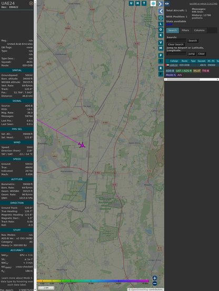
Task: Click the SIGNAL section header
Action: click(x=17, y=101)
